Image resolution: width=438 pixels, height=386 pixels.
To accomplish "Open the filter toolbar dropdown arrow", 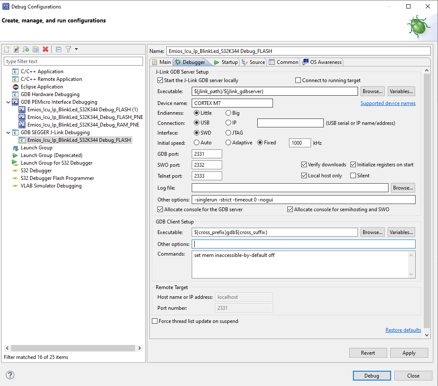I will pos(76,49).
